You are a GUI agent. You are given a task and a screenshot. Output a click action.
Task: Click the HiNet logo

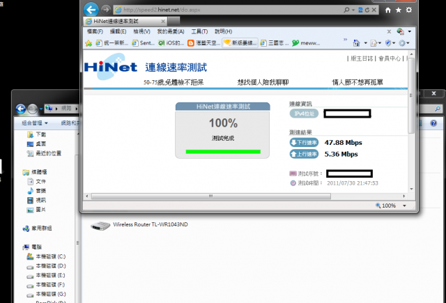coord(111,67)
